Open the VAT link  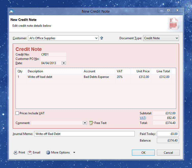pos(142,118)
